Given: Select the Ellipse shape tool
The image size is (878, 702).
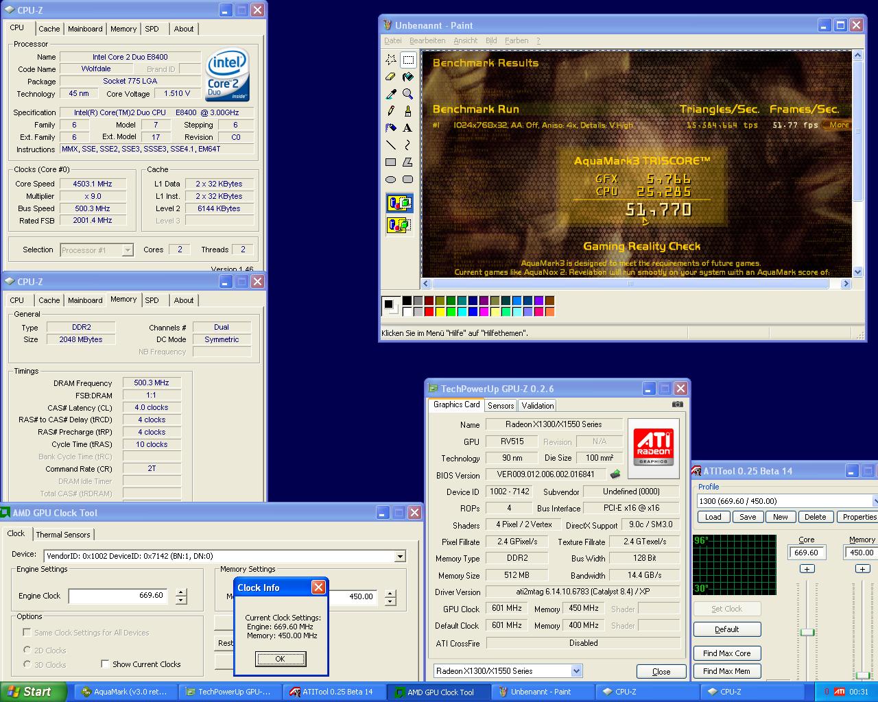Looking at the screenshot, I should 391,180.
